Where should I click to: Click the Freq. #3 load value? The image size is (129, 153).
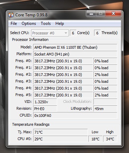pos(105,81)
